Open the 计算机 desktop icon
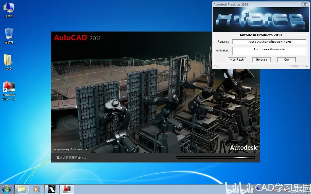The width and height of the screenshot is (311, 194). pyautogui.click(x=9, y=10)
